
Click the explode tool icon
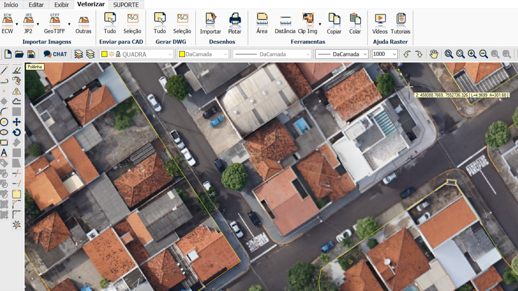(17, 225)
